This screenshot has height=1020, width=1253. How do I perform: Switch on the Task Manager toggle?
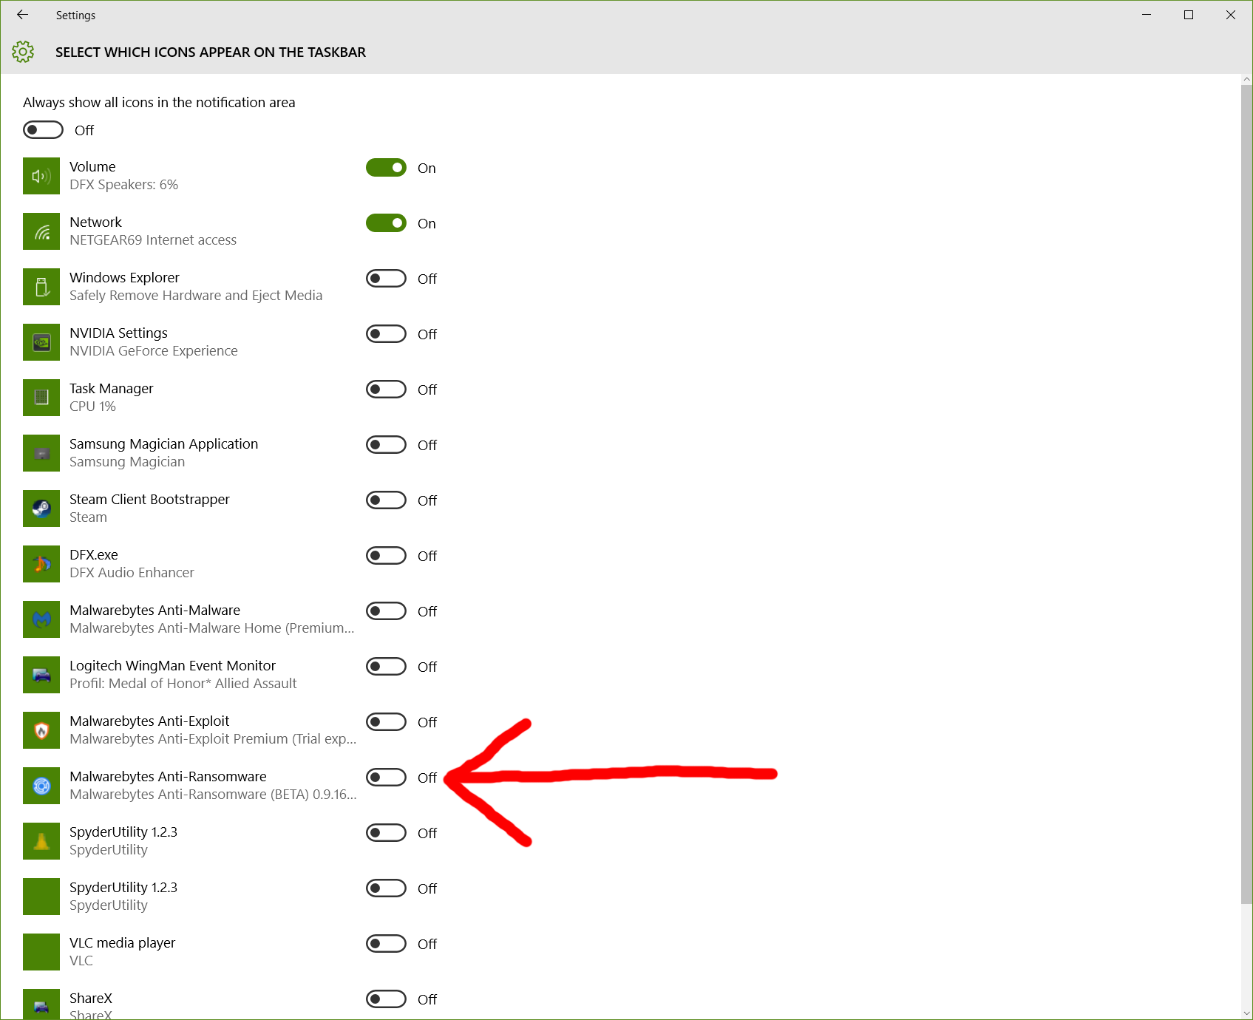point(386,390)
